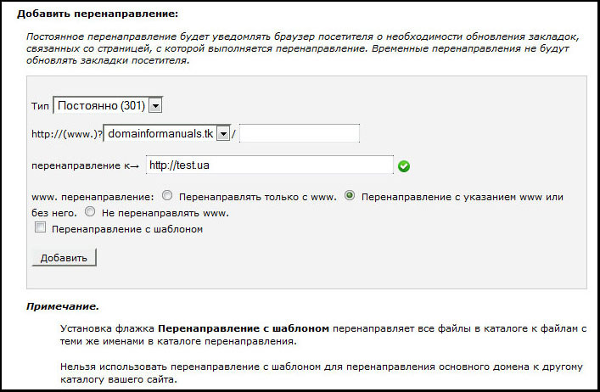600x392 pixels.
Task: Click the arrow button beside domaininformanuals.tk
Action: pyautogui.click(x=223, y=134)
